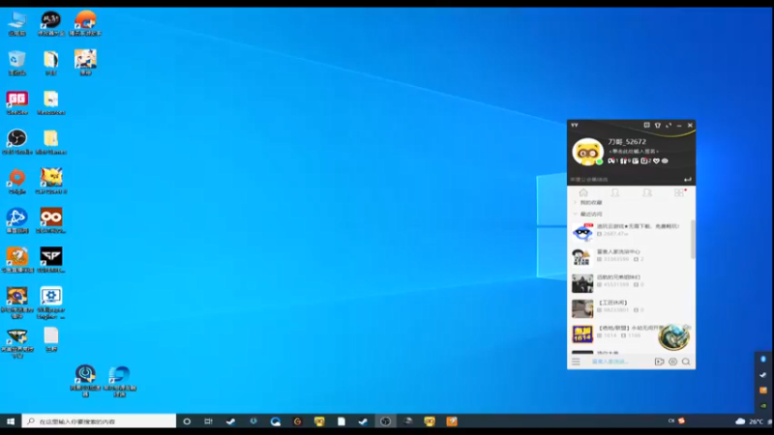Open Microsoft Edge from the taskbar
This screenshot has height=435, width=774.
(276, 421)
